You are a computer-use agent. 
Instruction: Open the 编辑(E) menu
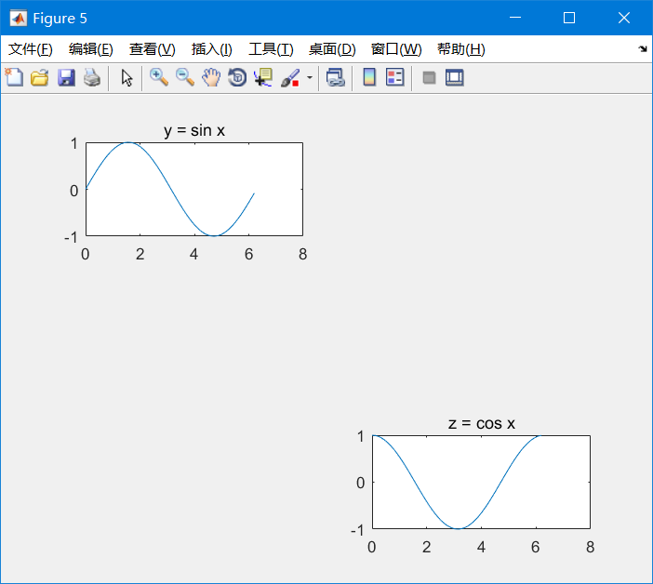[91, 49]
